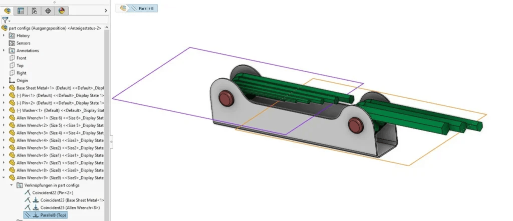Select the Base Sheet Metal<1> component icon
This screenshot has height=221, width=513.
(x=12, y=88)
